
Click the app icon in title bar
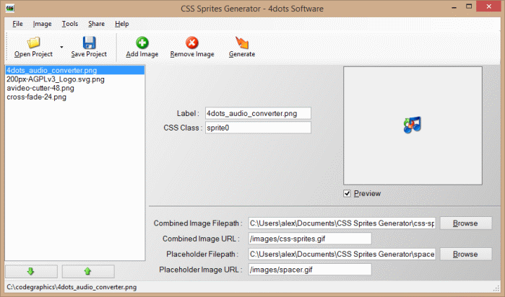(10, 8)
